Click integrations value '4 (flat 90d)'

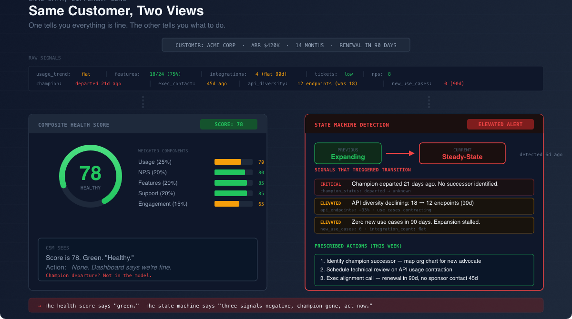pyautogui.click(x=272, y=74)
